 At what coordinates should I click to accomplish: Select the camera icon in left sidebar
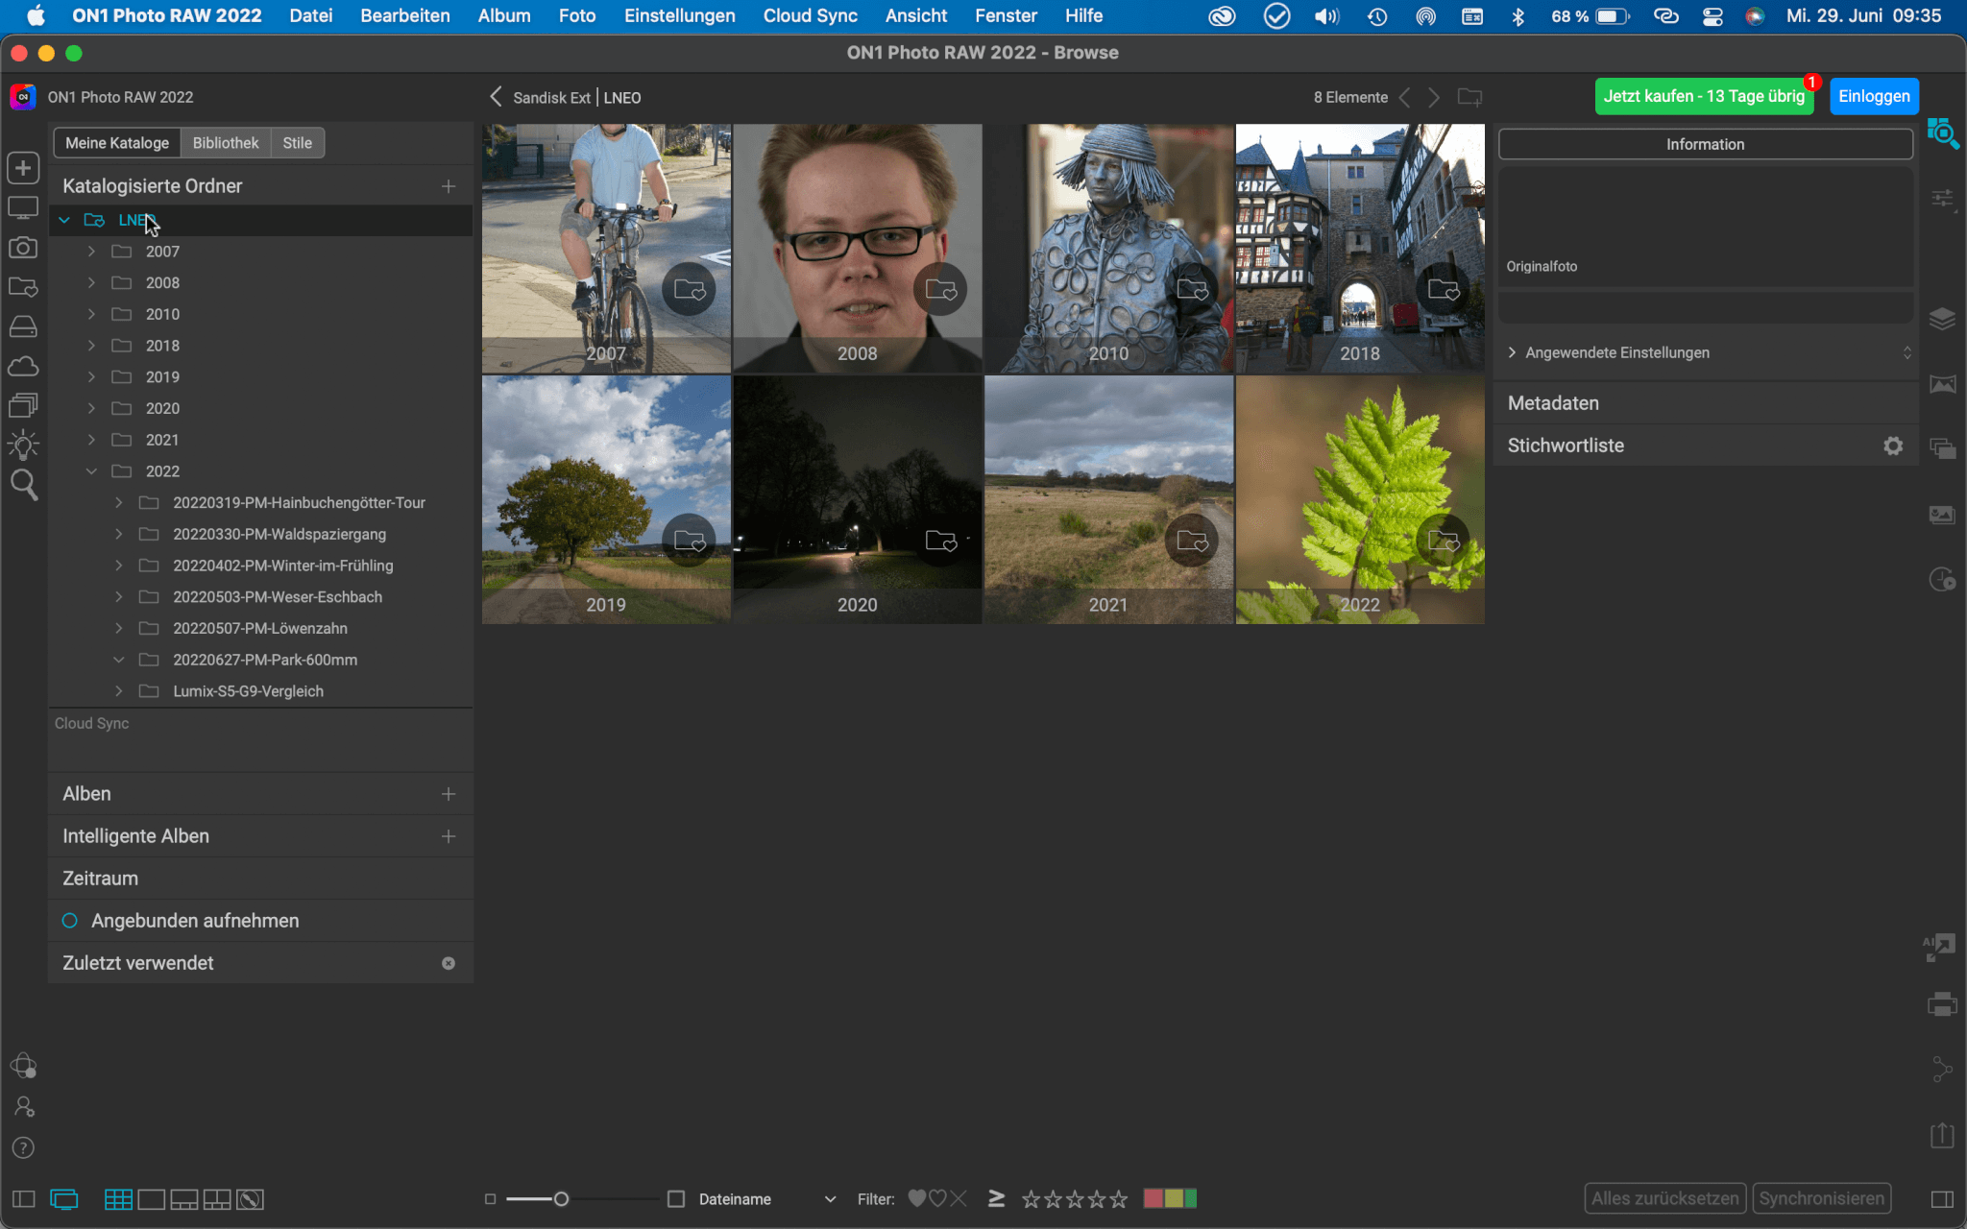[x=23, y=248]
